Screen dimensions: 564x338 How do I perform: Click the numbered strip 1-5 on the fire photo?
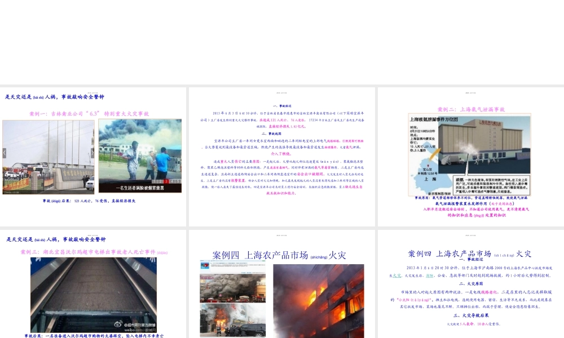[x=166, y=181]
